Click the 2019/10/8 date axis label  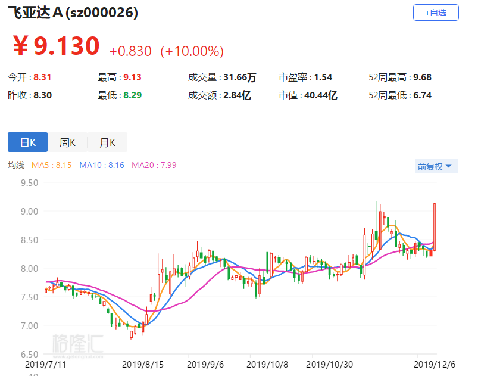pos(267,365)
